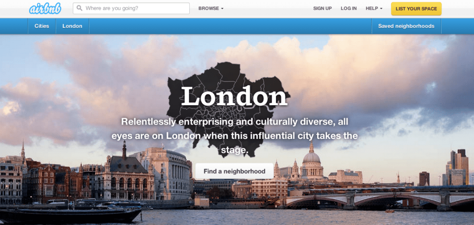Viewport: 474px width, 225px height.
Task: Go to the Cities breadcrumb tab
Action: point(42,26)
